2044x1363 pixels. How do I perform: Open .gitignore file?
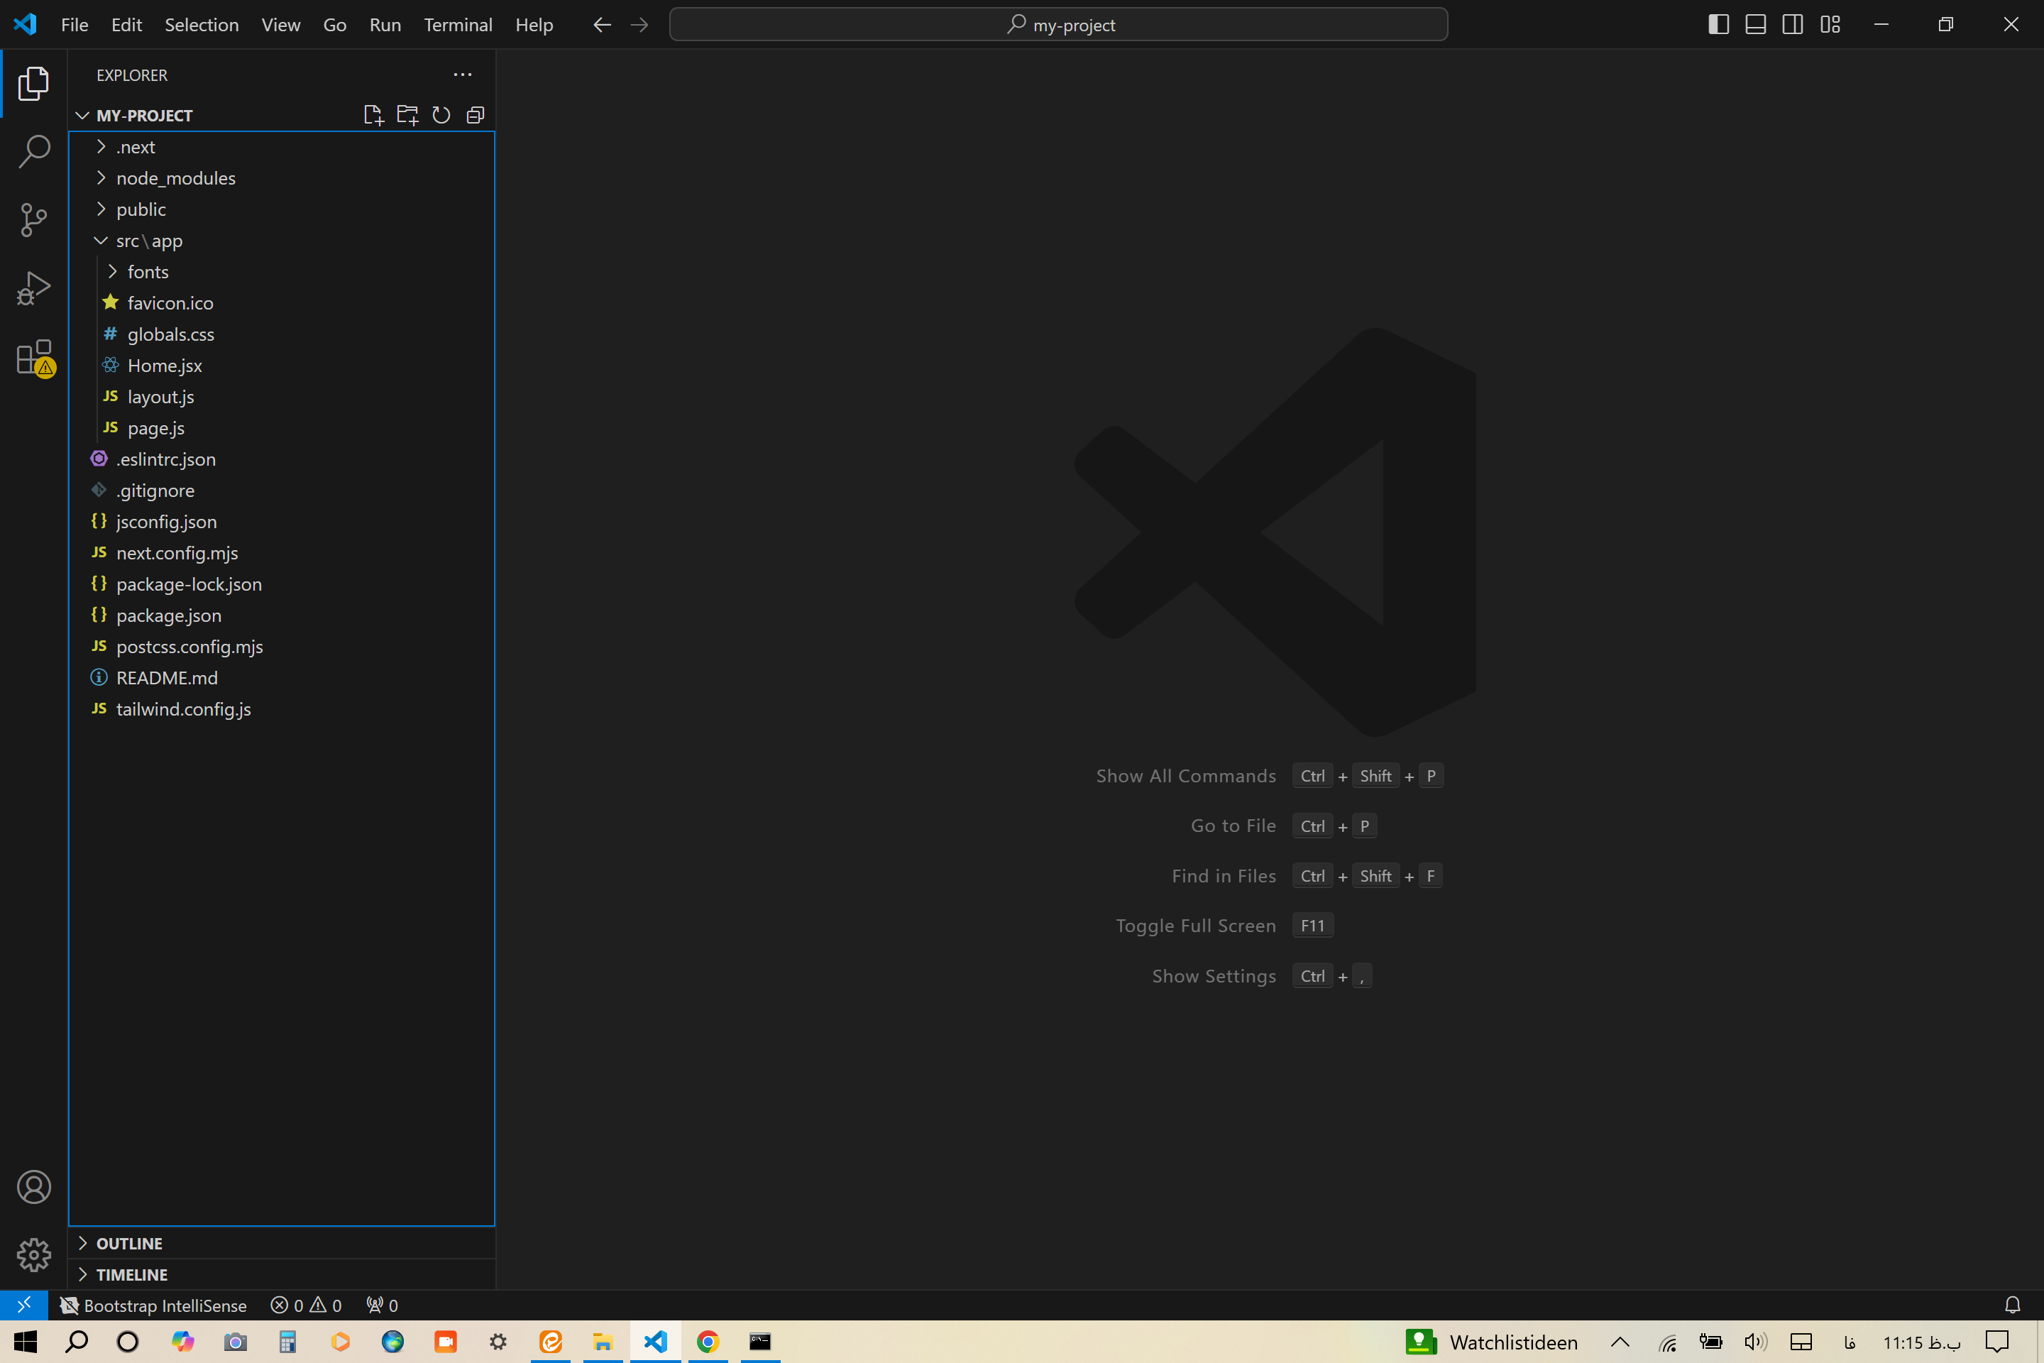(282, 491)
